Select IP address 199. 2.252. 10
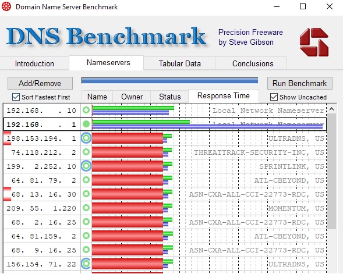 [x=41, y=166]
